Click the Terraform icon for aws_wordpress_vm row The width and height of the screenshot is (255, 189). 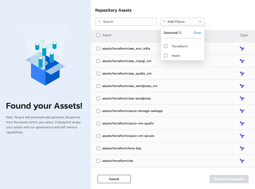click(242, 86)
